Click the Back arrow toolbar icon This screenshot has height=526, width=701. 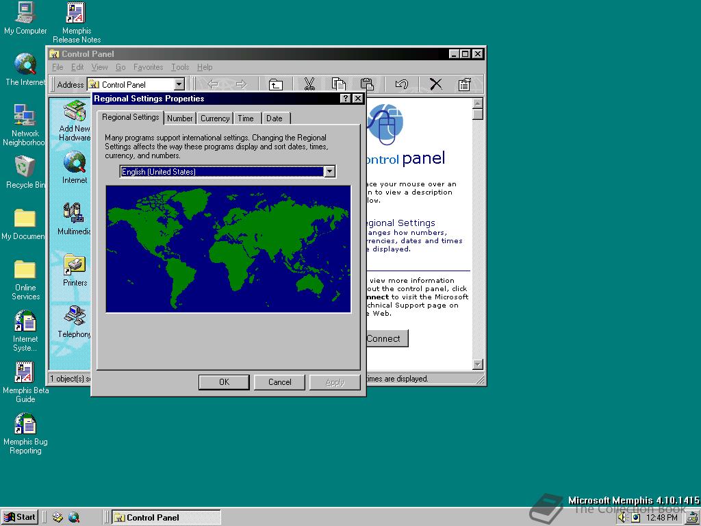pyautogui.click(x=213, y=84)
